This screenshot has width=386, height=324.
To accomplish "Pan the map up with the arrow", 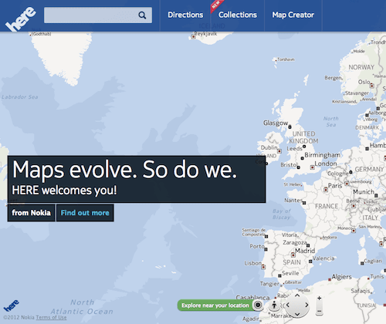I will click(297, 295).
